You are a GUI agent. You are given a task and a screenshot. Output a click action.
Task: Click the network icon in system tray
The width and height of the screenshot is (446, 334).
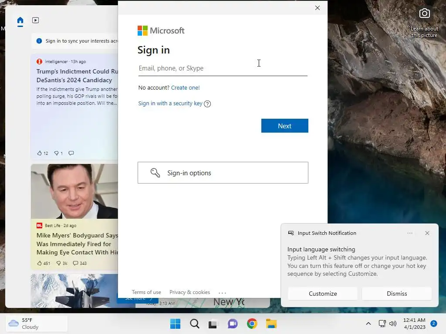tap(382, 324)
